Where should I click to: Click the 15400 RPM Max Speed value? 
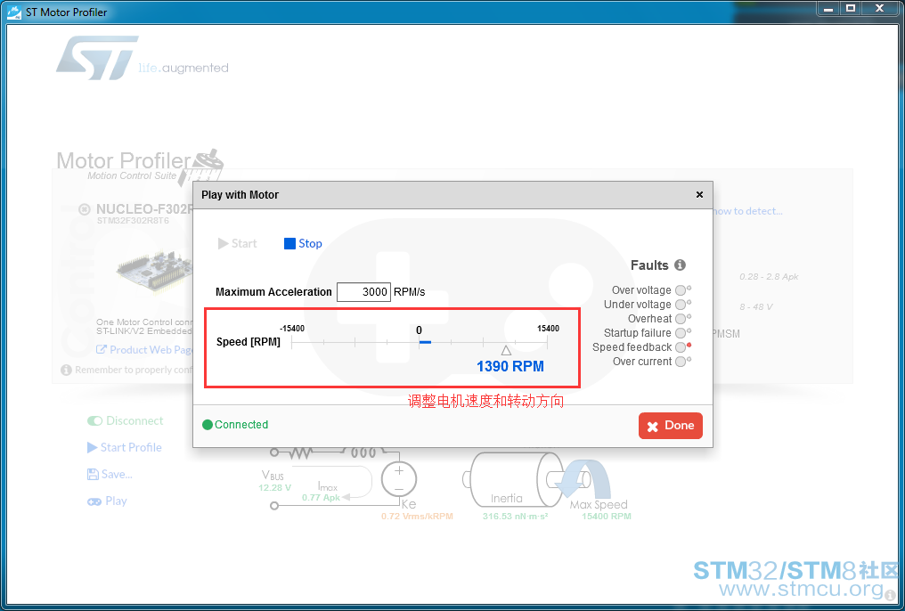click(607, 517)
